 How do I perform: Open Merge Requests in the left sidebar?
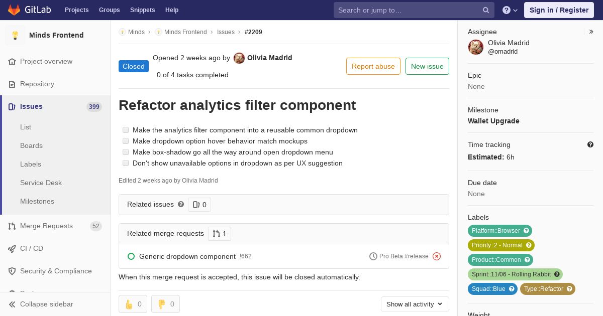(46, 226)
